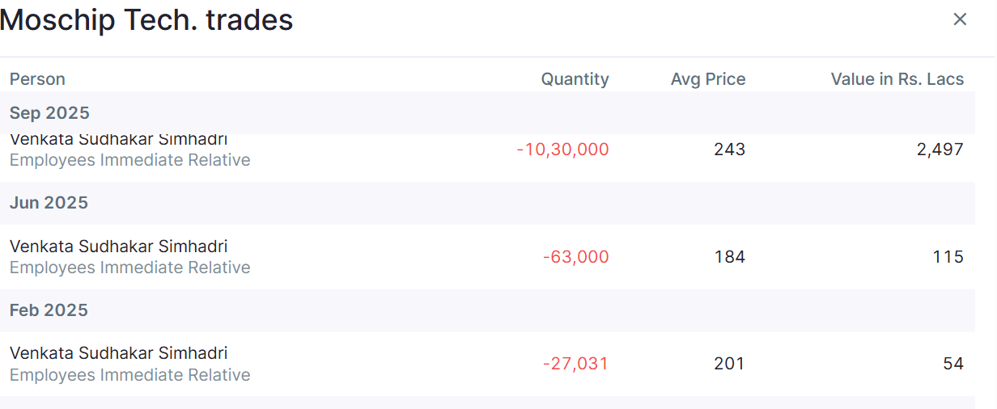Image resolution: width=997 pixels, height=409 pixels.
Task: Click the Value in Rs. Lacs header
Action: [x=897, y=79]
